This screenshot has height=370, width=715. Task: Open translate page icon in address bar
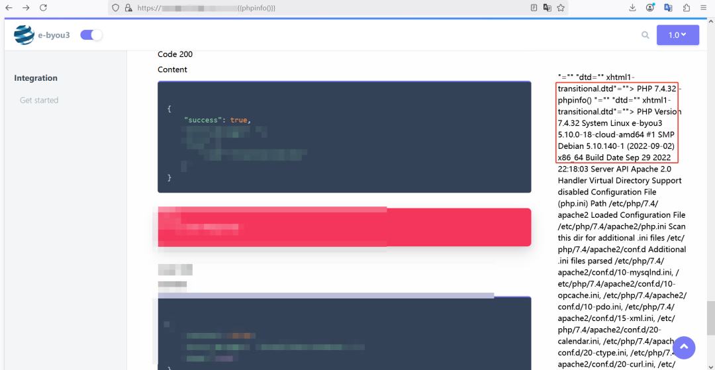click(x=548, y=8)
